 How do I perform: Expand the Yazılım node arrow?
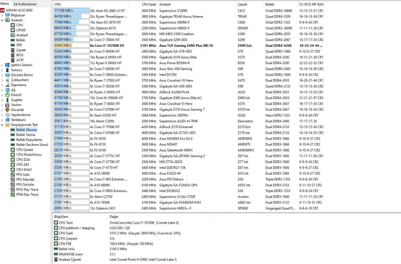pos(2,105)
